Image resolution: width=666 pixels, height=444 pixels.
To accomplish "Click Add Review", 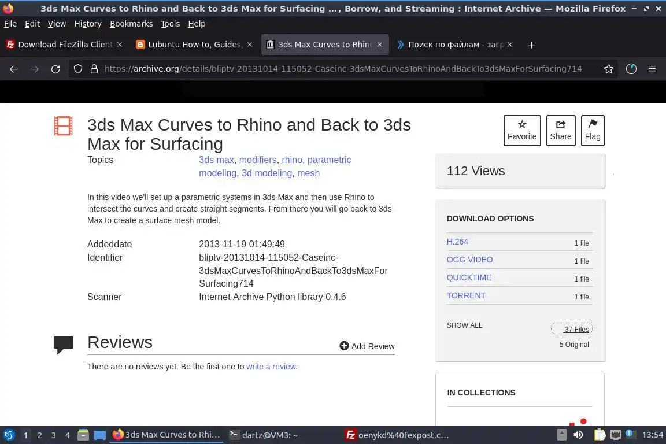I will [x=367, y=346].
